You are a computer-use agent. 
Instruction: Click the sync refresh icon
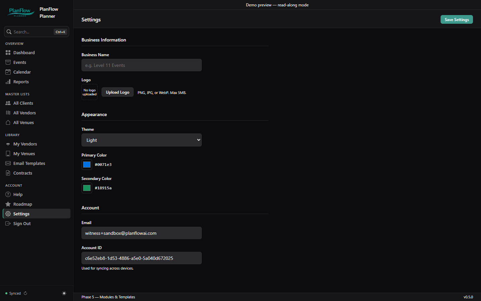[25, 293]
